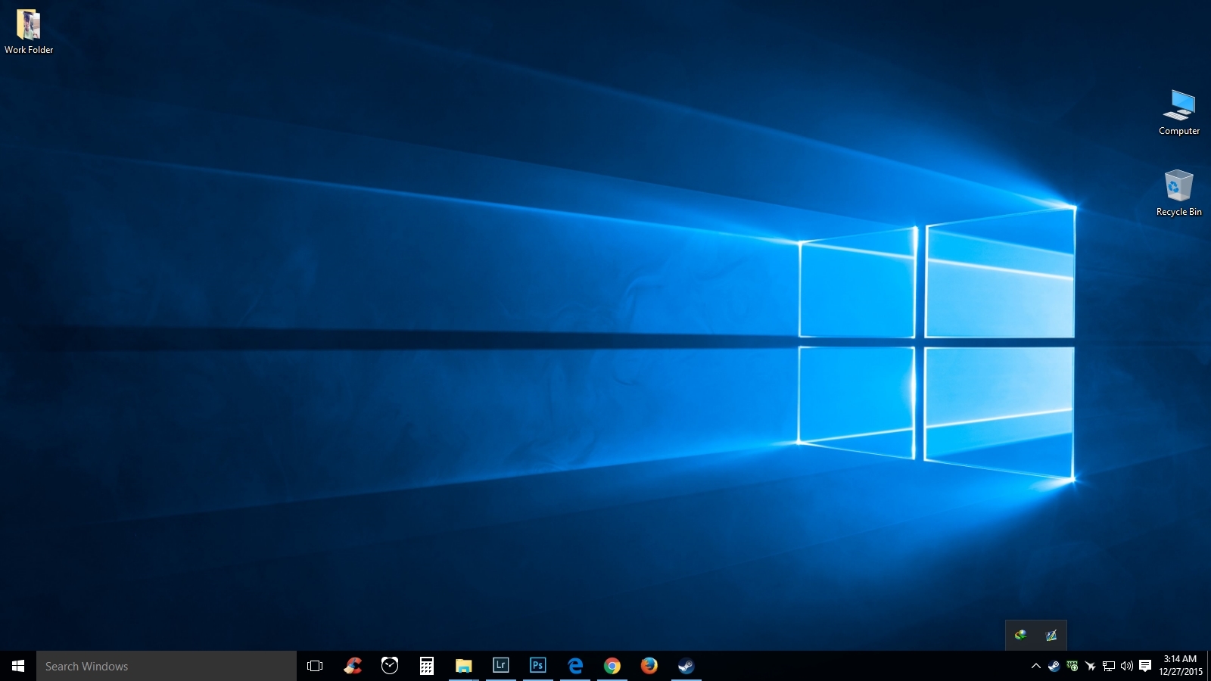The height and width of the screenshot is (681, 1211).
Task: Click the Steam icon in system tray
Action: pos(1054,666)
